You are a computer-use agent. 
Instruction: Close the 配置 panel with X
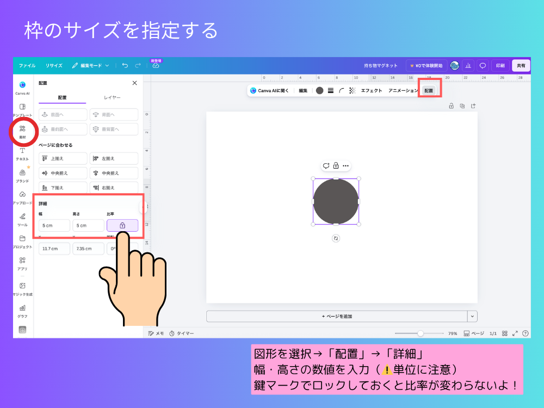pos(134,83)
